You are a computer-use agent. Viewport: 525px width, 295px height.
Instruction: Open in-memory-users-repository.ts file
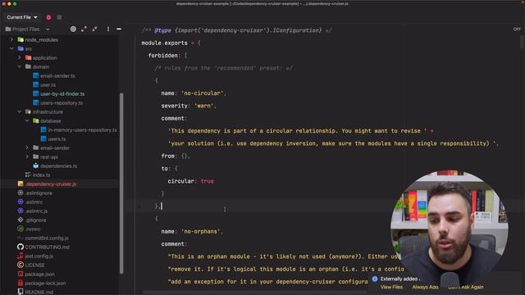click(82, 129)
